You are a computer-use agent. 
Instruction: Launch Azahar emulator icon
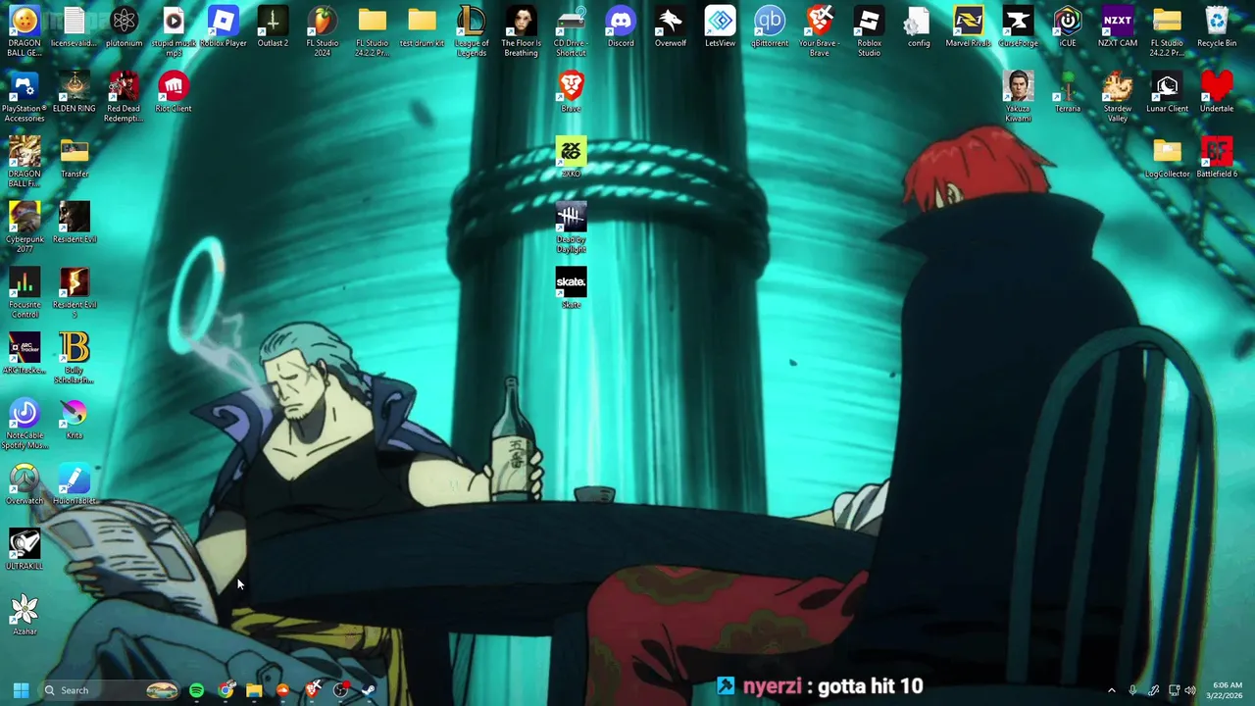25,617
